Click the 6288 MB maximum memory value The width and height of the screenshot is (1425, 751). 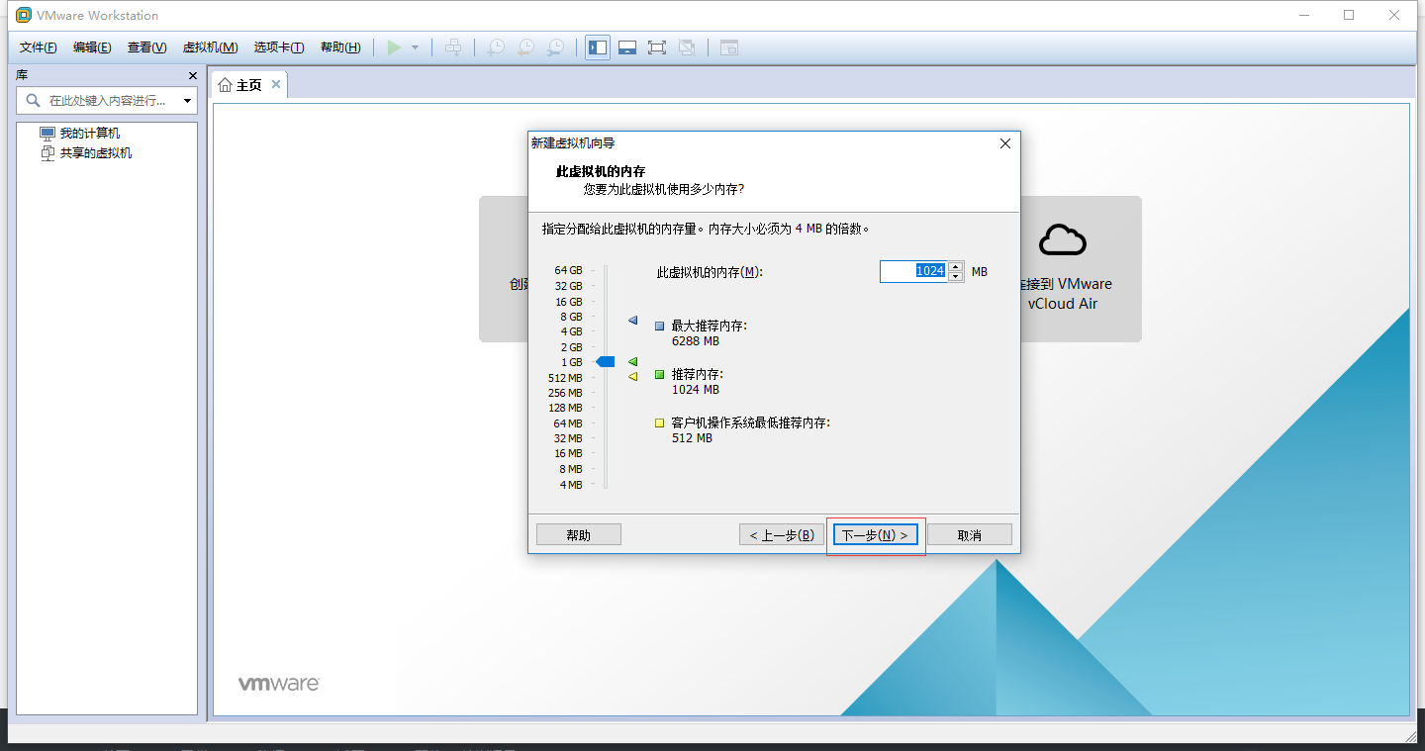click(696, 341)
